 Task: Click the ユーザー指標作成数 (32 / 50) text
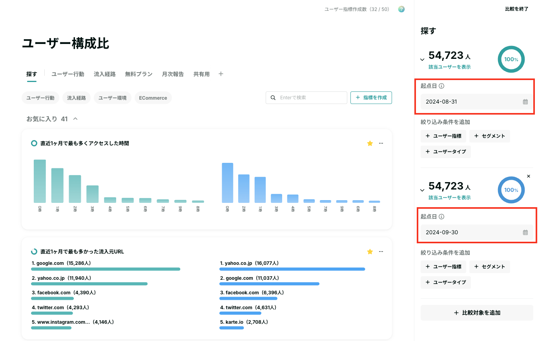point(357,9)
